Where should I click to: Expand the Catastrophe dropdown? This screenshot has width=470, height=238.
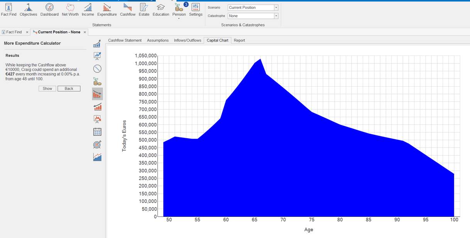[276, 16]
